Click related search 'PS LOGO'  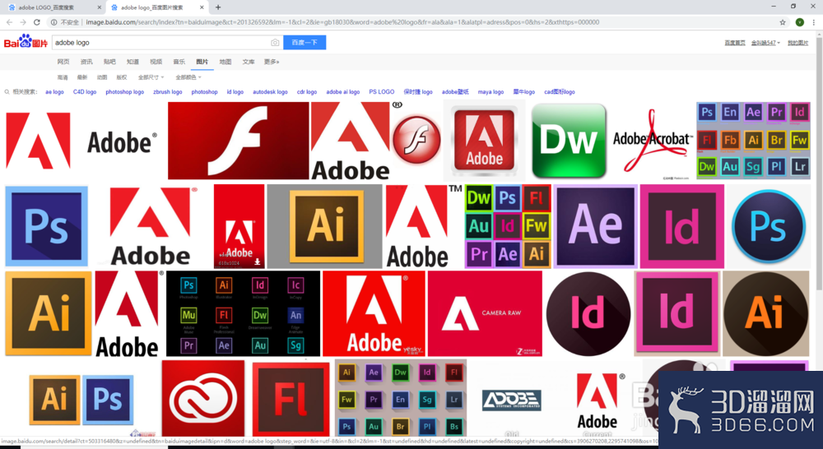(382, 92)
